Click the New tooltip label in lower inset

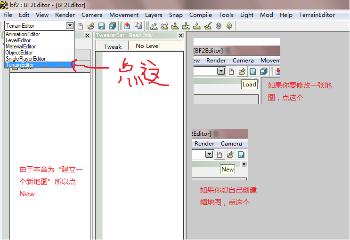[x=228, y=170]
